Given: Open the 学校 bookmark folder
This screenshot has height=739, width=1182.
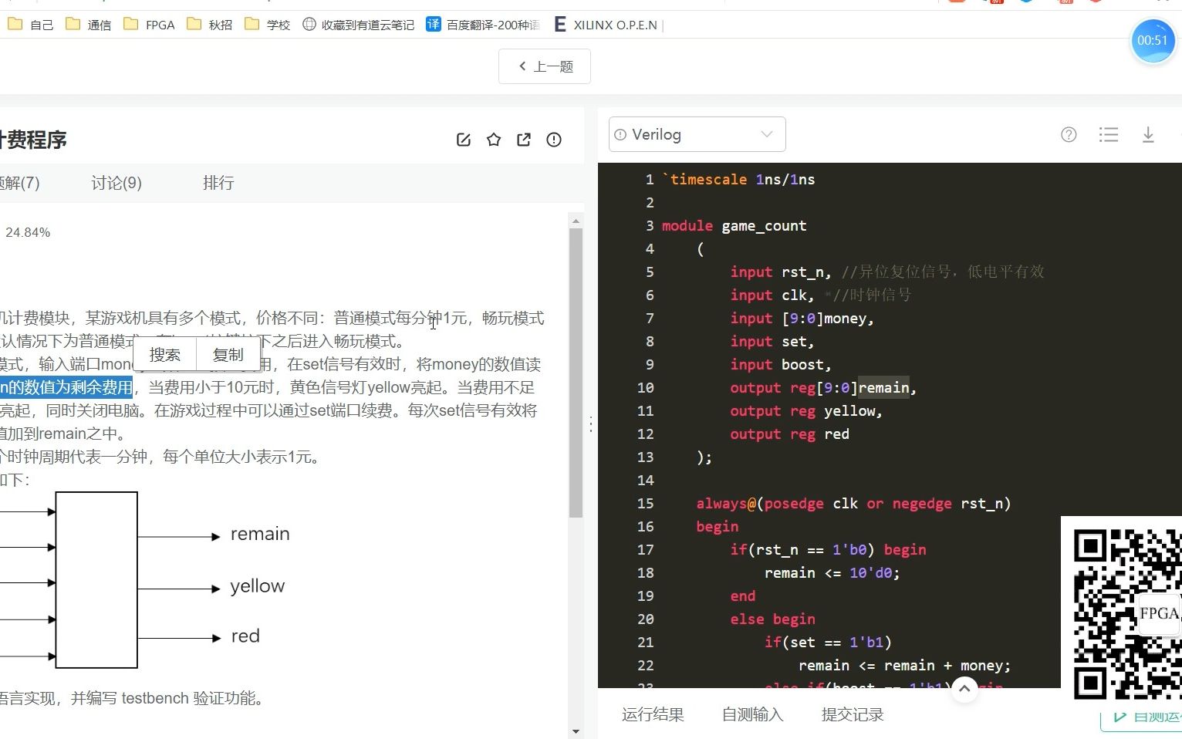Looking at the screenshot, I should click(268, 25).
